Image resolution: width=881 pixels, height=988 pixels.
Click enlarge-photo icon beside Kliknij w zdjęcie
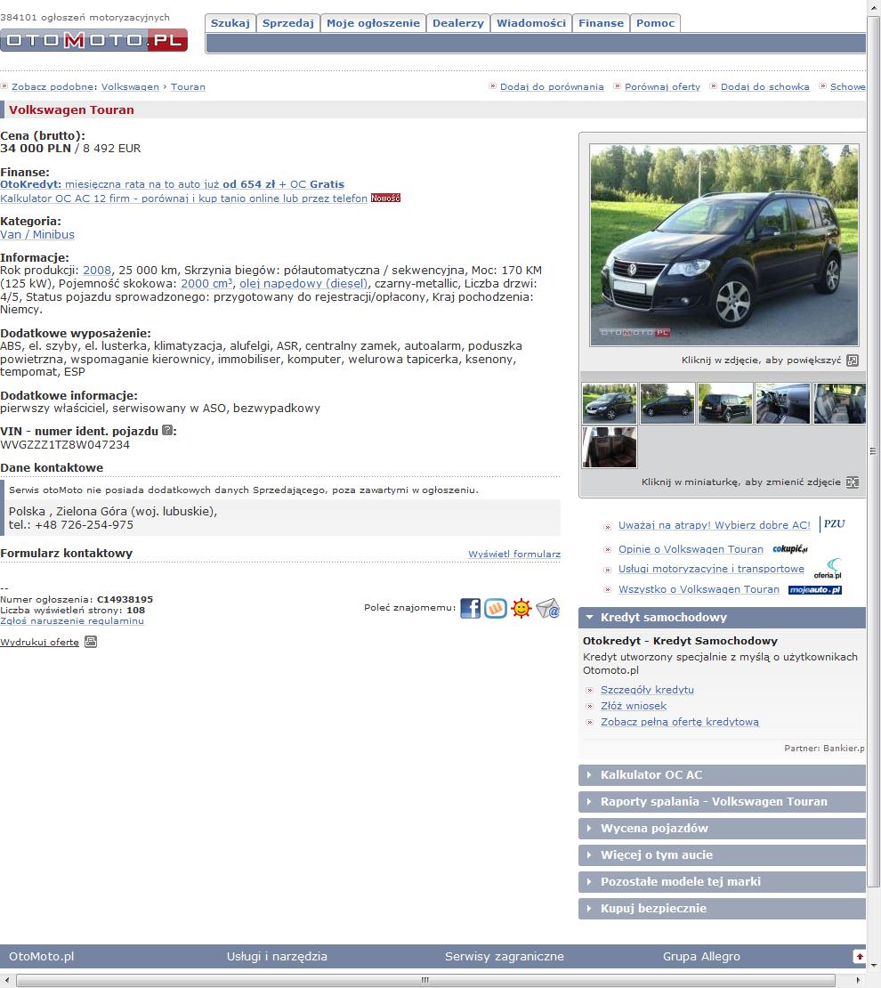click(x=852, y=360)
